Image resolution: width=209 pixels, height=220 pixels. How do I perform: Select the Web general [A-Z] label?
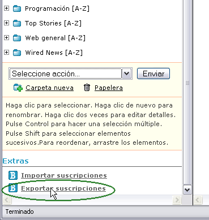click(56, 38)
